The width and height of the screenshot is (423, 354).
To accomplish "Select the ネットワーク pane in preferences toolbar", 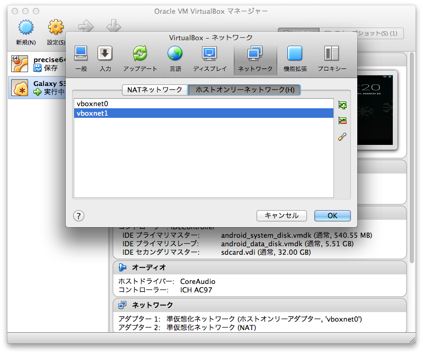I will [255, 59].
